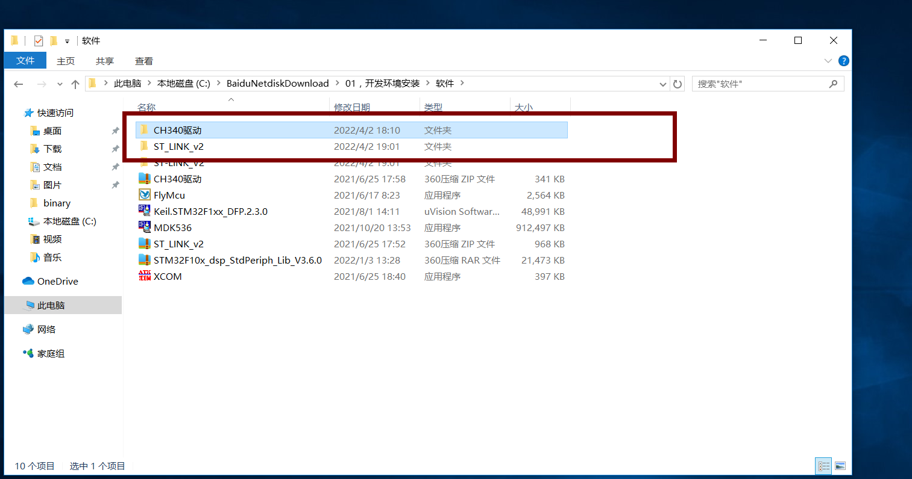Screen dimensions: 912x479
Task: Switch to the 主页 ribbon tab
Action: click(x=66, y=61)
